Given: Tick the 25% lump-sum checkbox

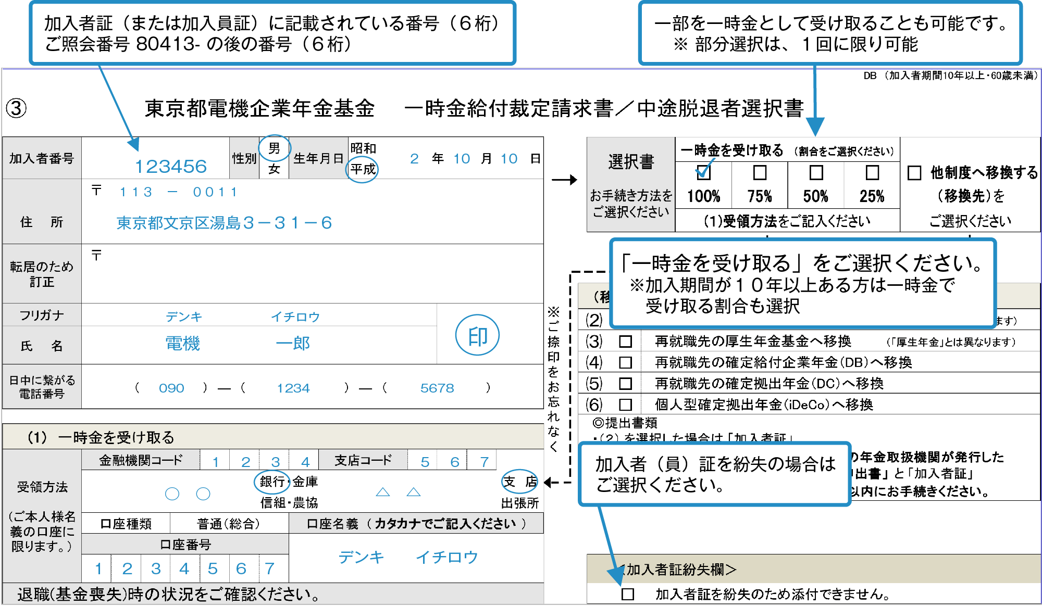Looking at the screenshot, I should [x=872, y=172].
